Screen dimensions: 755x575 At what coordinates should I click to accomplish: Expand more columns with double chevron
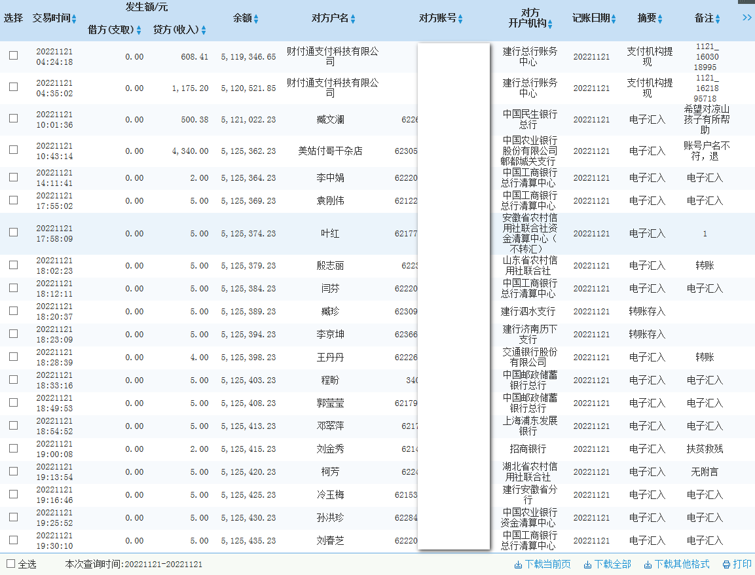tap(746, 18)
